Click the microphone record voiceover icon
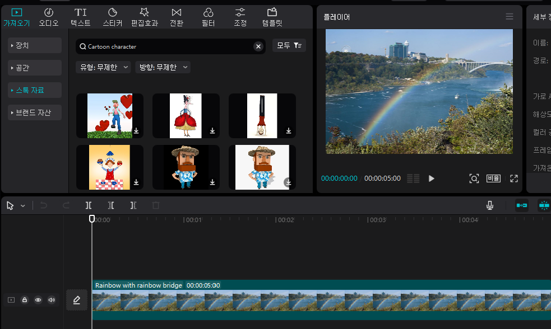The width and height of the screenshot is (551, 329). pyautogui.click(x=489, y=205)
